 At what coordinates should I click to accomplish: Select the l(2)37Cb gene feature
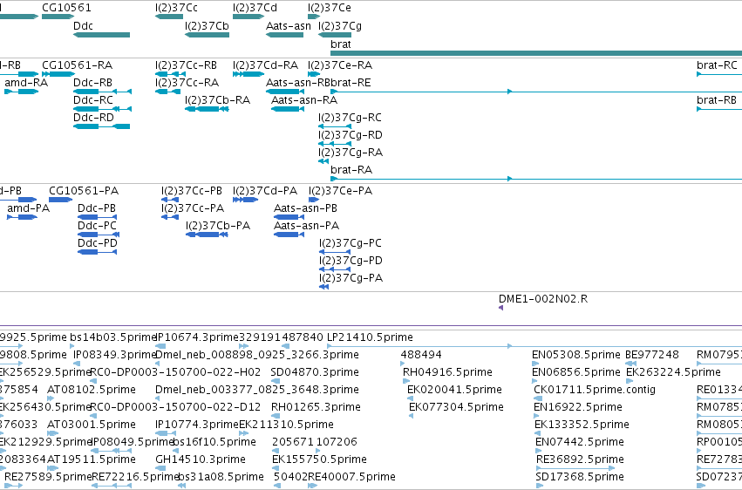point(207,35)
